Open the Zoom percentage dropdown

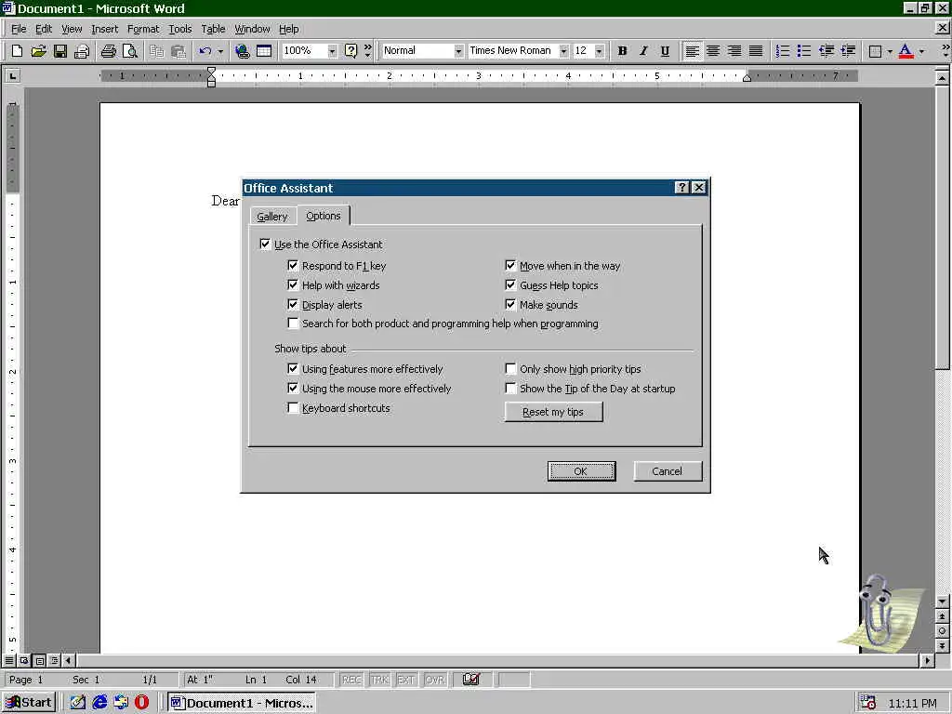click(x=332, y=51)
